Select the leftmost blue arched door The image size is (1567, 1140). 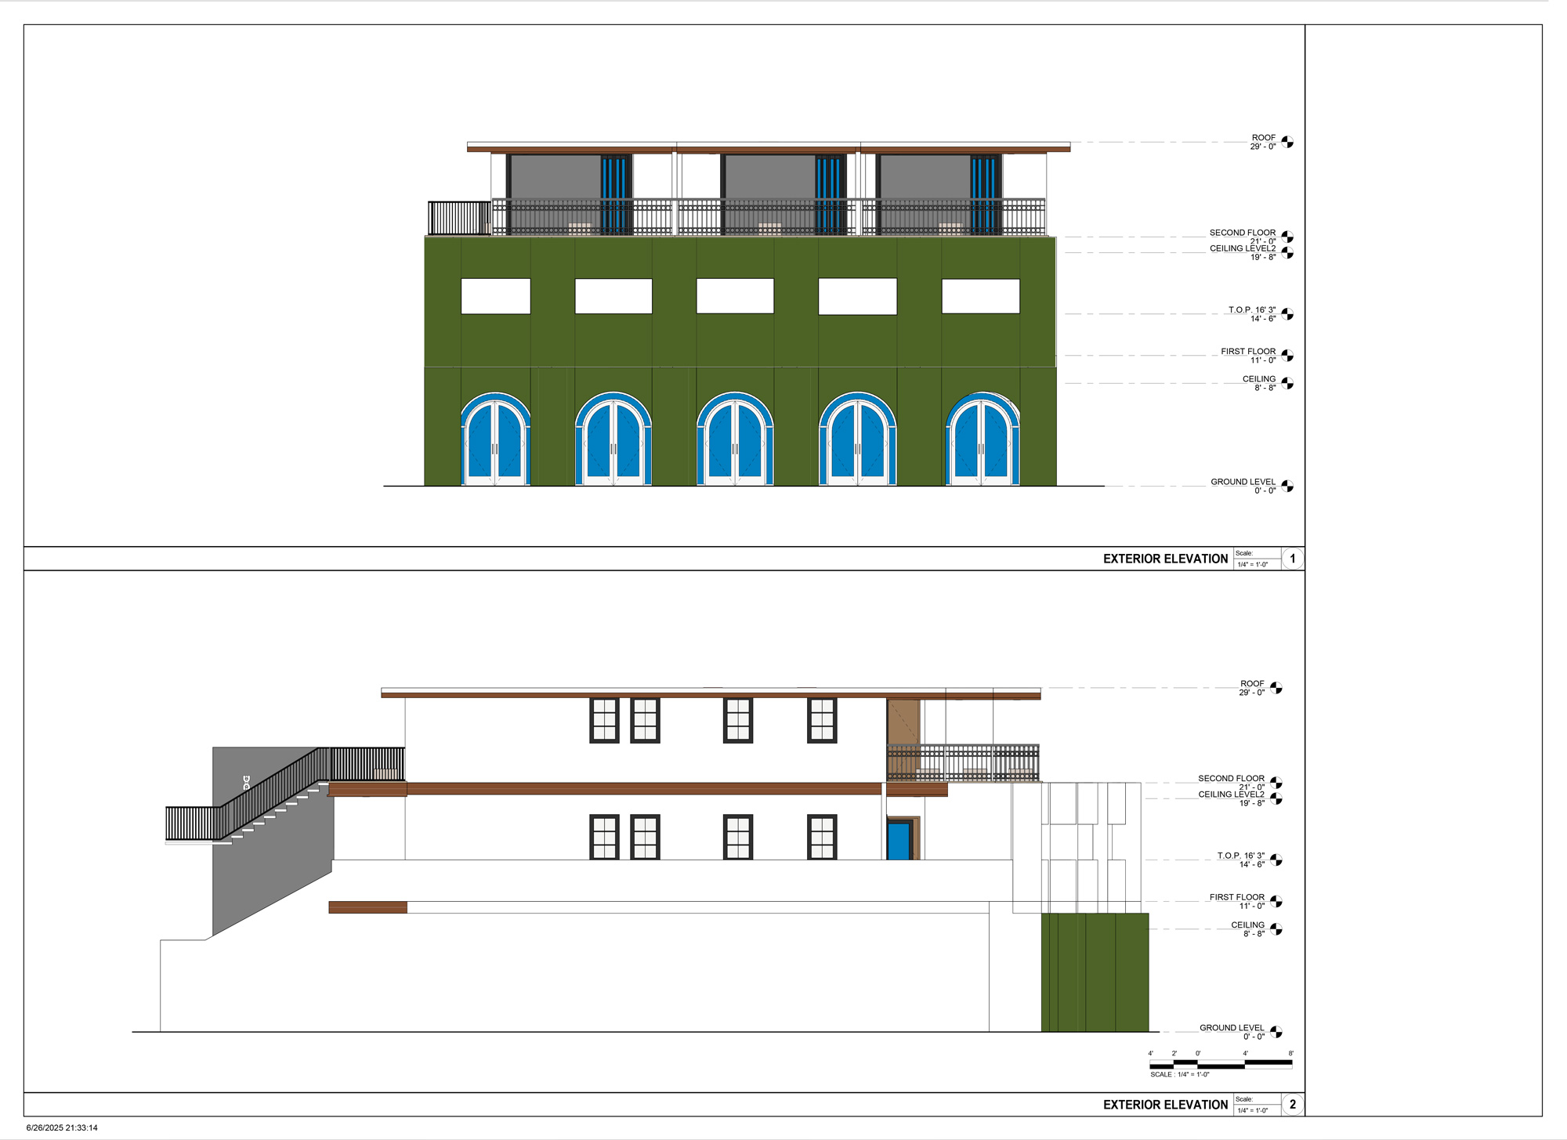(x=495, y=443)
